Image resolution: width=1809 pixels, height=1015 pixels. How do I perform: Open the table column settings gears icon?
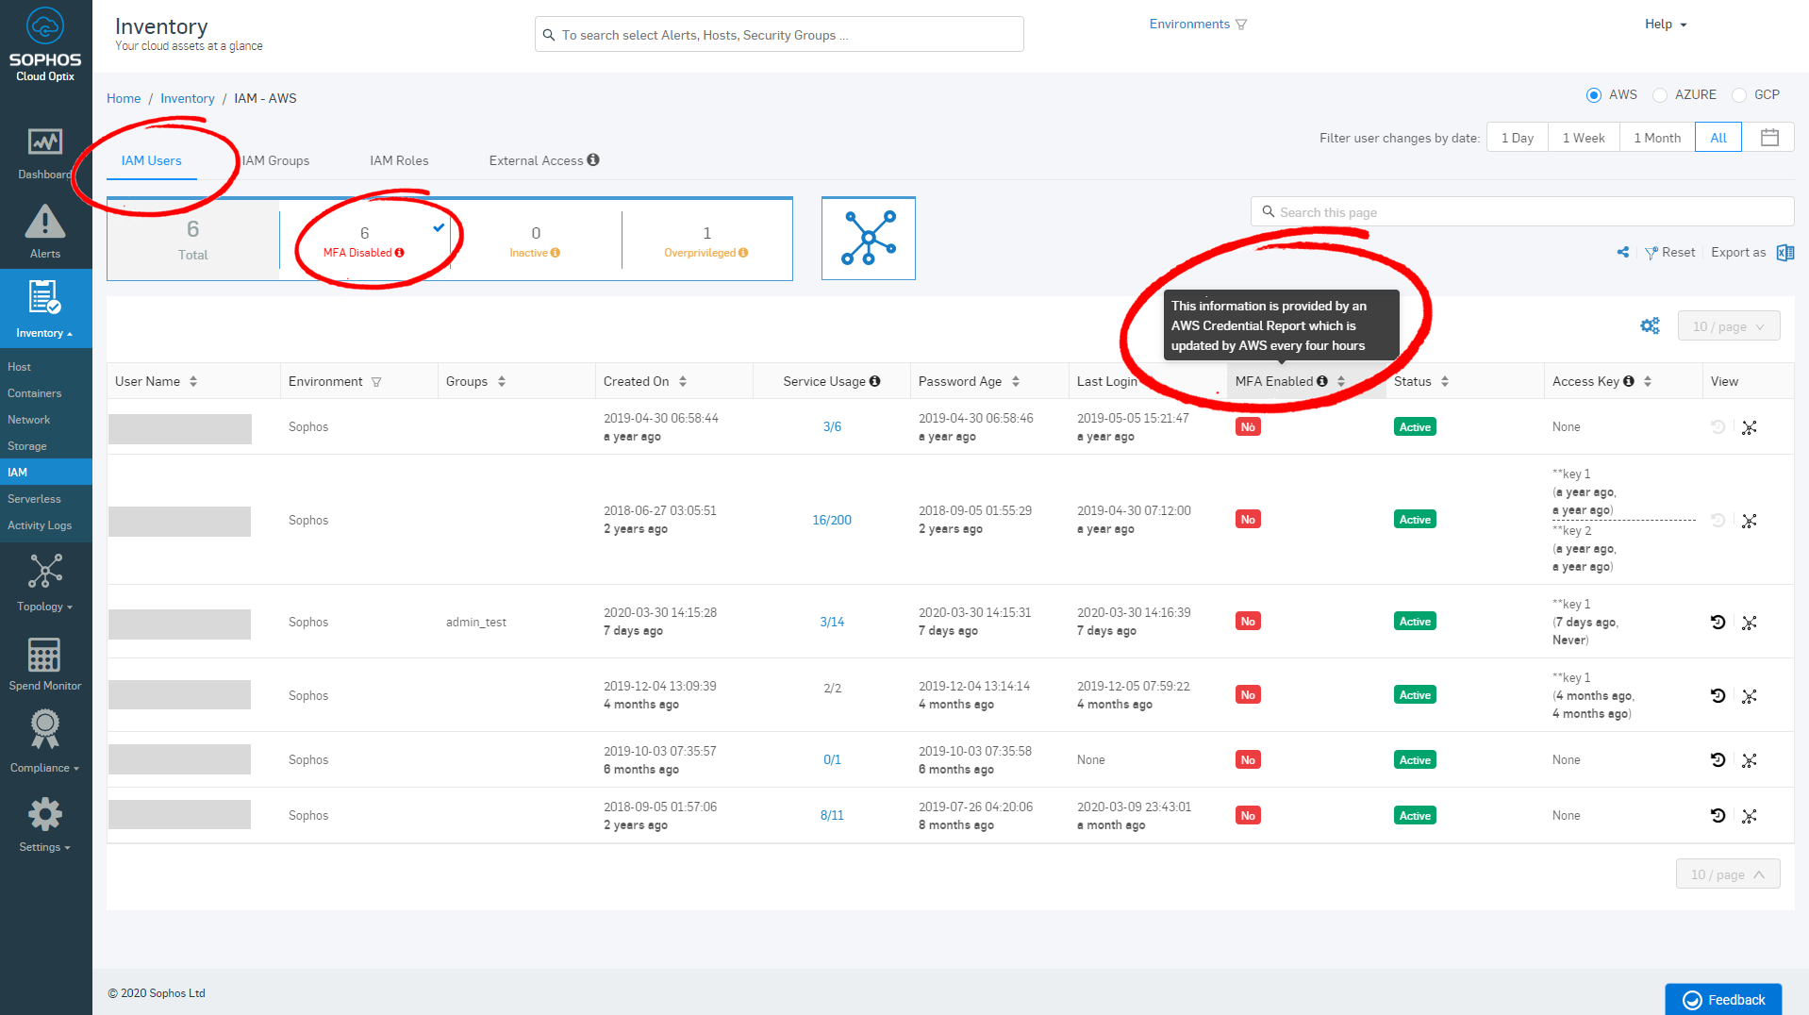[1650, 326]
